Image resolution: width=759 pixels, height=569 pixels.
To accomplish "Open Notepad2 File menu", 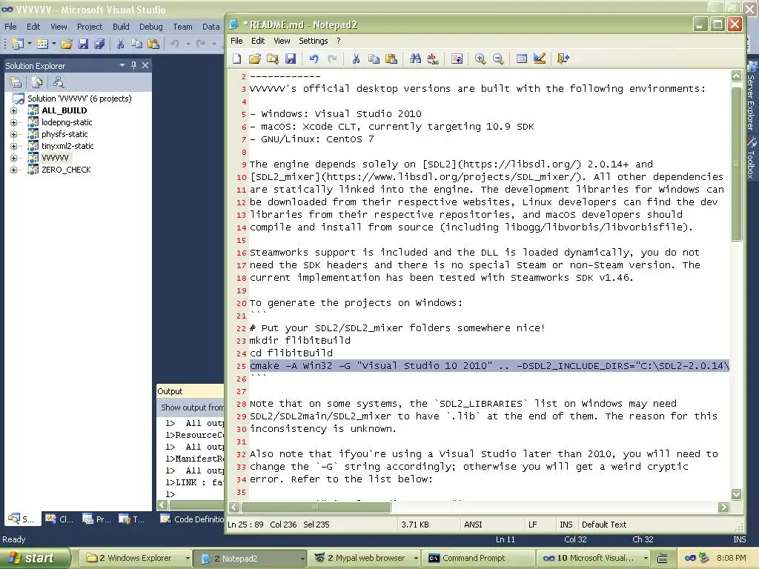I will click(236, 41).
